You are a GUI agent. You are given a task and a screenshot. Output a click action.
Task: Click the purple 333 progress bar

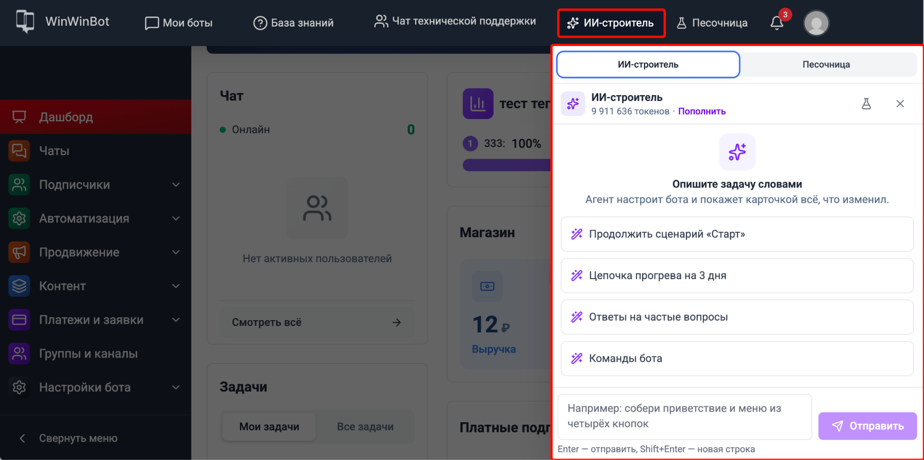pyautogui.click(x=507, y=165)
